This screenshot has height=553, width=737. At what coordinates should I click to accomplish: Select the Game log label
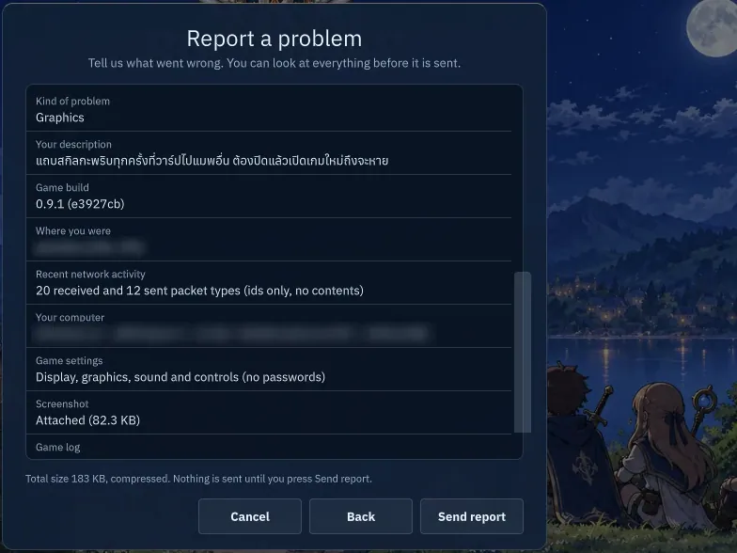58,448
